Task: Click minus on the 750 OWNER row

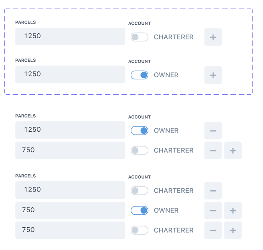Action: tap(213, 210)
